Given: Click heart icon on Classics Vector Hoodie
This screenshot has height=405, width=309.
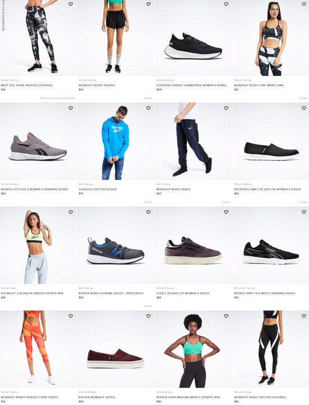Looking at the screenshot, I should (148, 108).
